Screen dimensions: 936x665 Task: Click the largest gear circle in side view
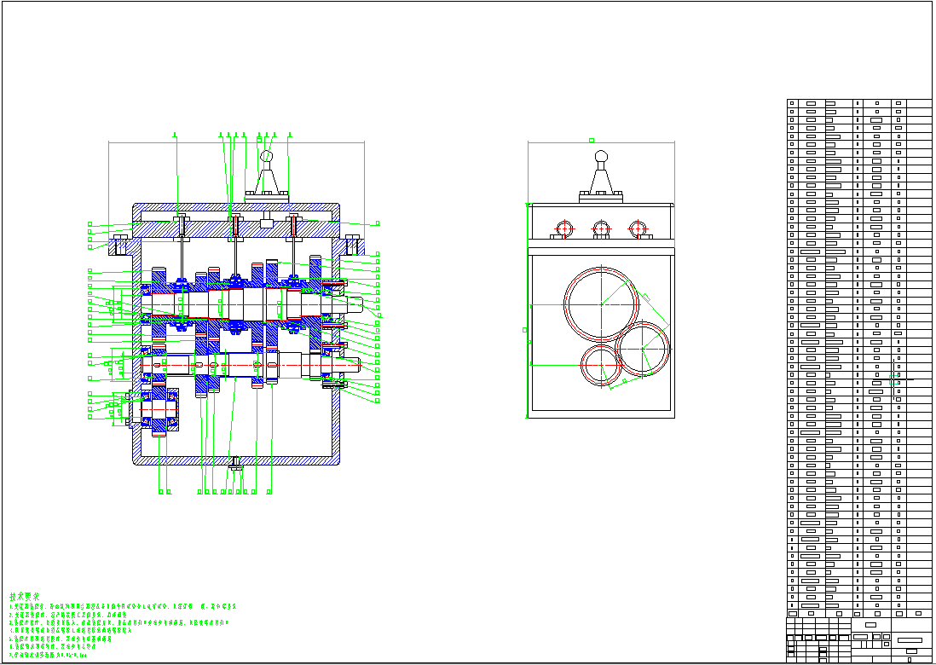point(602,303)
